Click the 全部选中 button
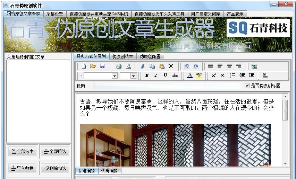The height and width of the screenshot is (179, 296). 22,151
